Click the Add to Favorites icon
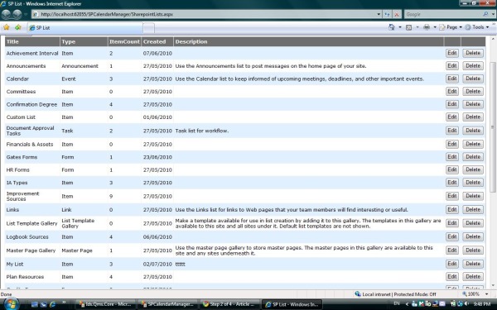The width and height of the screenshot is (497, 310). (18, 27)
